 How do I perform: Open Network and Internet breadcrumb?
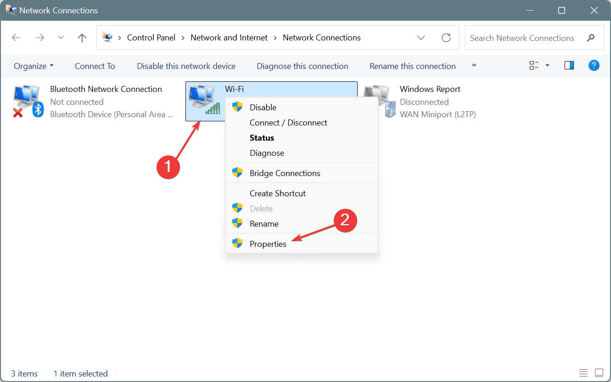tap(229, 38)
